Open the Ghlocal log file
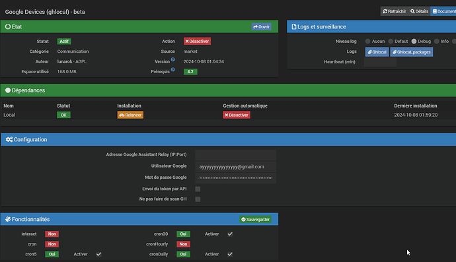The image size is (456, 262). click(377, 52)
